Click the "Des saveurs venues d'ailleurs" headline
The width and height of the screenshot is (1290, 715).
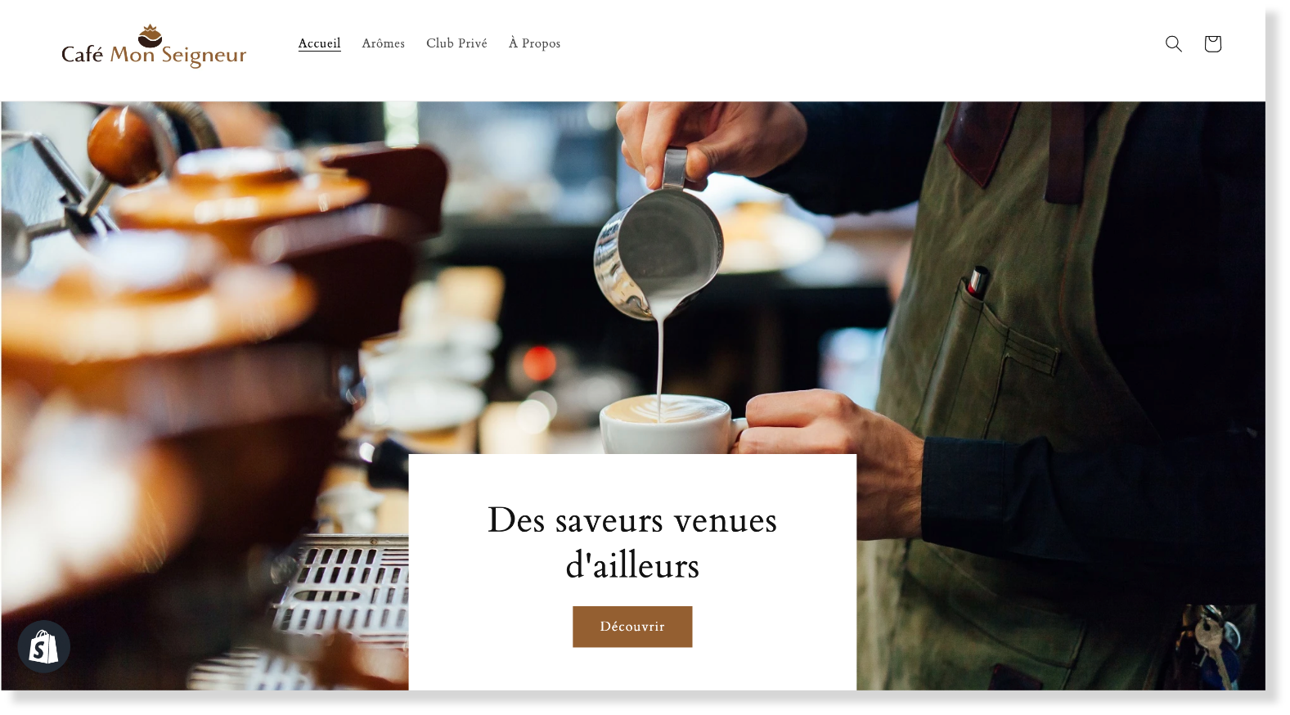click(x=632, y=542)
